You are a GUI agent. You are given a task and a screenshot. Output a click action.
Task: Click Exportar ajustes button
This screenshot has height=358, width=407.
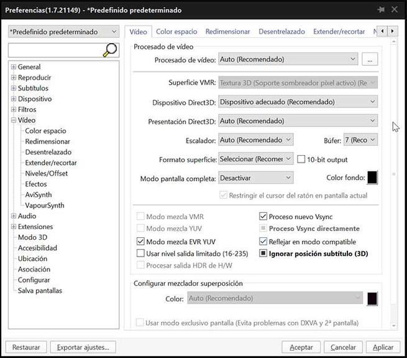83,347
